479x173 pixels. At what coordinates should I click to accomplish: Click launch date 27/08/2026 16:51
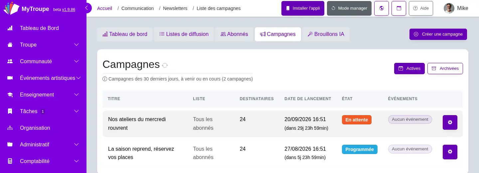(305, 149)
